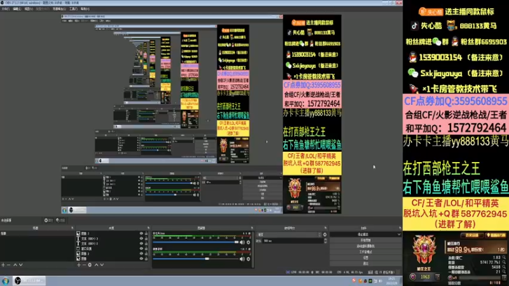
Task: Decrease transition duration with the down stepper arrow
Action: coord(325,242)
